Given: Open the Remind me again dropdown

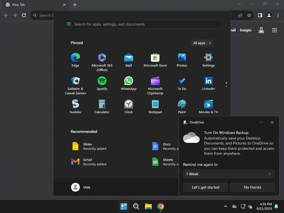Looking at the screenshot, I should click(229, 174).
